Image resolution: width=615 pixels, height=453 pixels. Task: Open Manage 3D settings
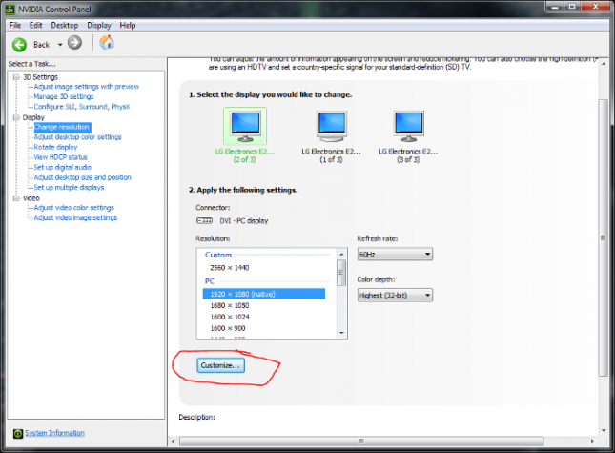(64, 96)
